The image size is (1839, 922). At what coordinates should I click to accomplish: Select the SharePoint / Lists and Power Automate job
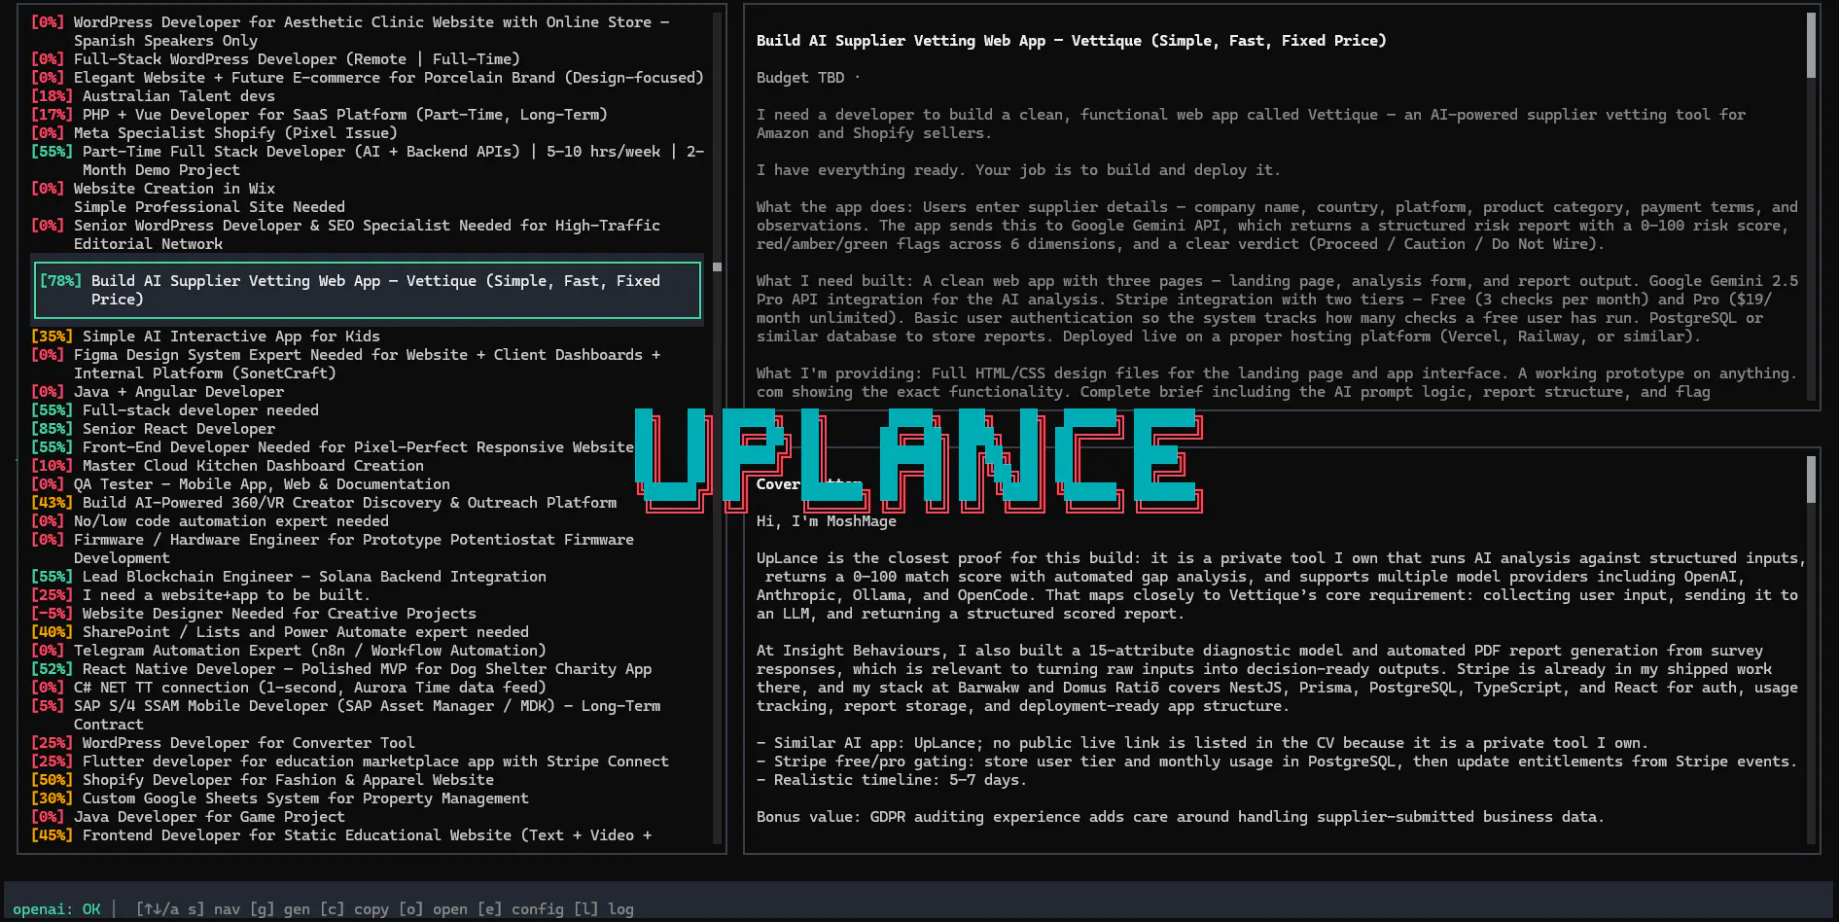[x=368, y=632]
